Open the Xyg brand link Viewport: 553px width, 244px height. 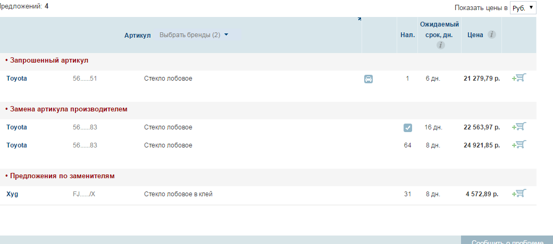coord(12,194)
